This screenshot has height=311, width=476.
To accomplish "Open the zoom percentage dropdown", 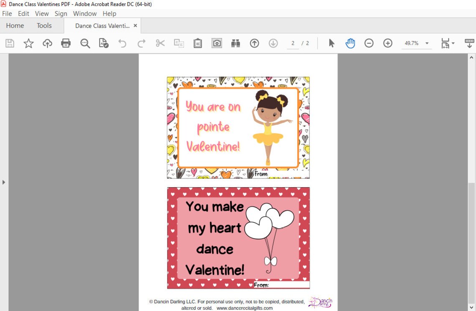I will (x=426, y=43).
